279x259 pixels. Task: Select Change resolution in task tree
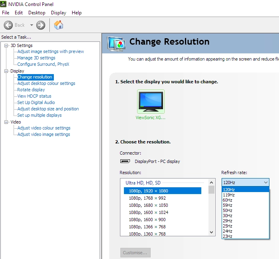[35, 77]
